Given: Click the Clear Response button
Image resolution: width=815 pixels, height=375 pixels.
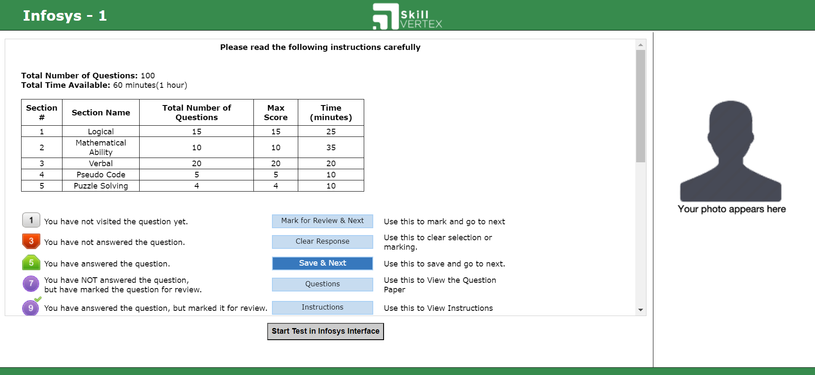Looking at the screenshot, I should click(322, 242).
